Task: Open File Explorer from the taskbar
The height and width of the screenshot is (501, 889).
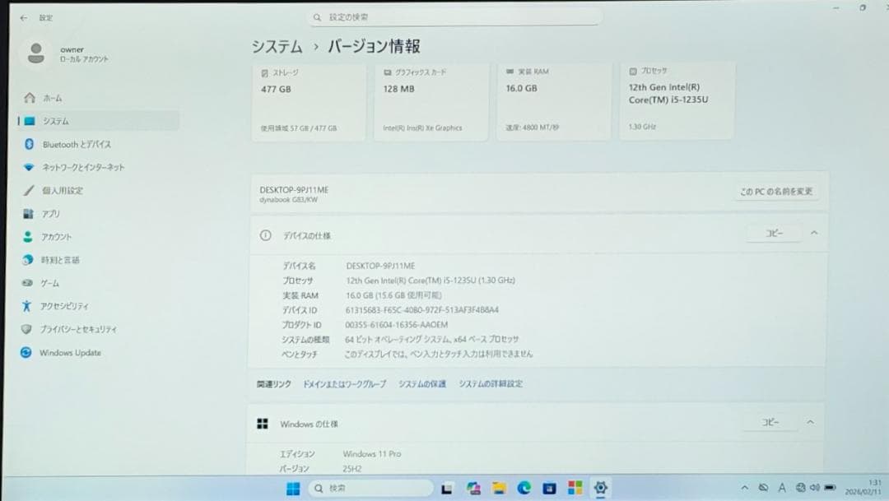Action: pos(498,489)
